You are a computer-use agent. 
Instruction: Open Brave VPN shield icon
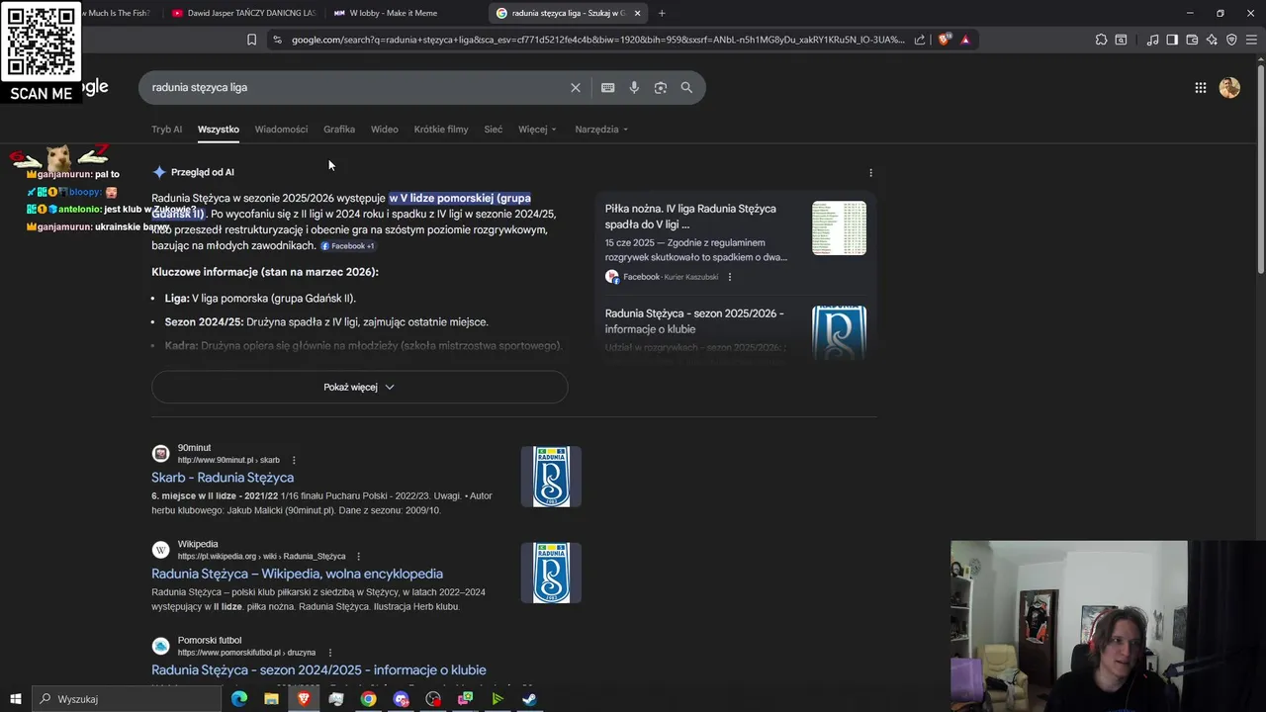click(1231, 40)
